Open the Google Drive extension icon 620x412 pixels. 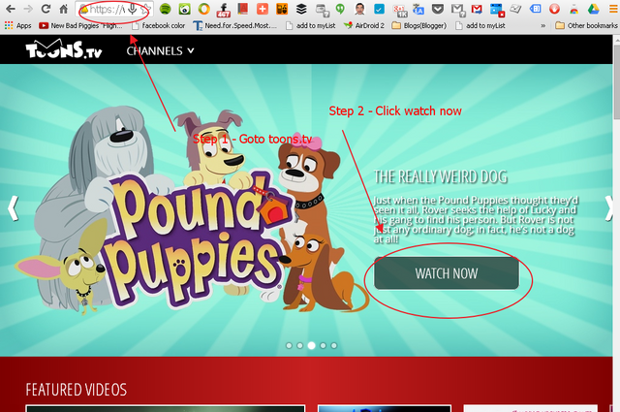(593, 9)
